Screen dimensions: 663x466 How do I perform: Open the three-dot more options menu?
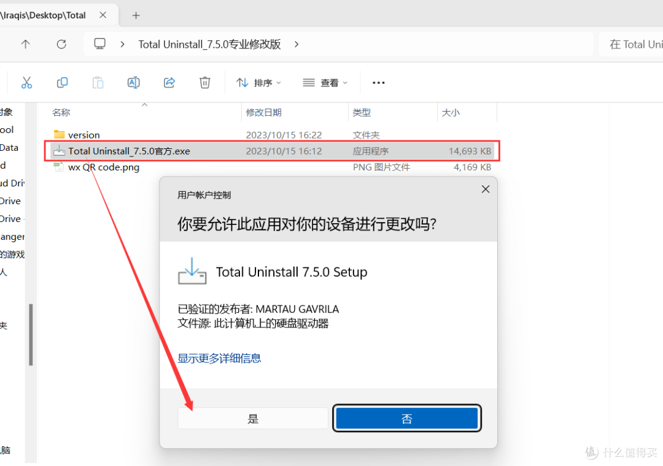click(378, 83)
